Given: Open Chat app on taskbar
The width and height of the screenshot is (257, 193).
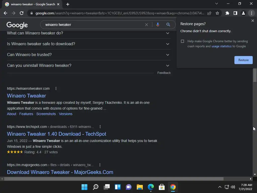Looking at the screenshot, I should point(129,187).
